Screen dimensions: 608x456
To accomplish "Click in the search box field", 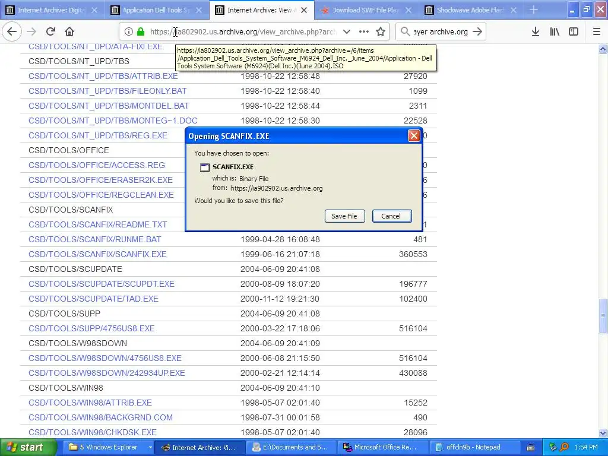I will 441,32.
